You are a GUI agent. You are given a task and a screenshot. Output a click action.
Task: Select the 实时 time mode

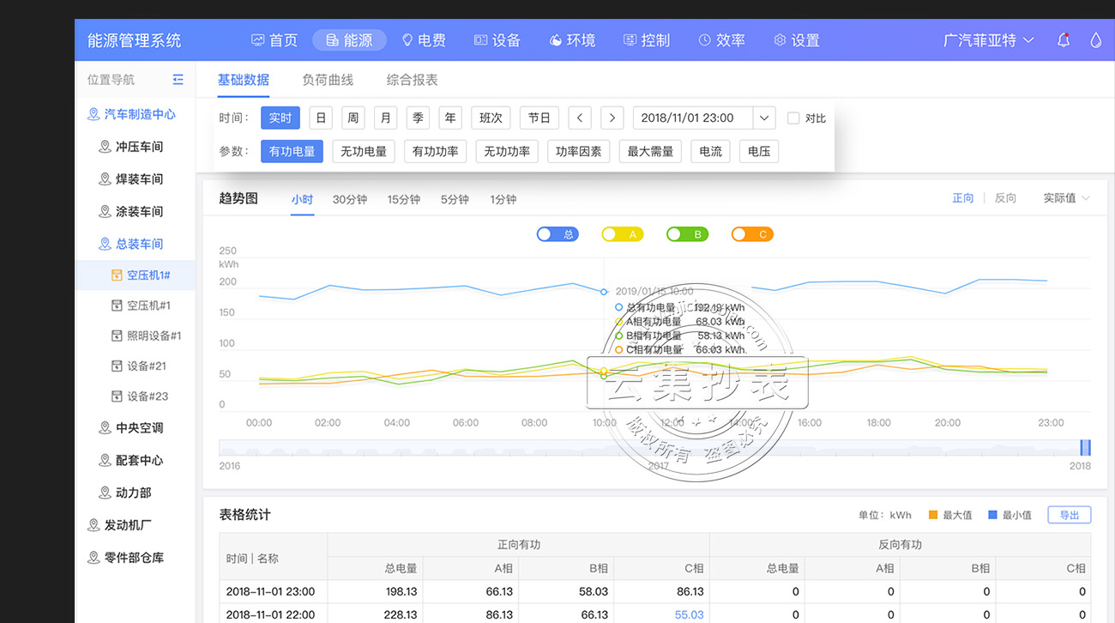[280, 118]
